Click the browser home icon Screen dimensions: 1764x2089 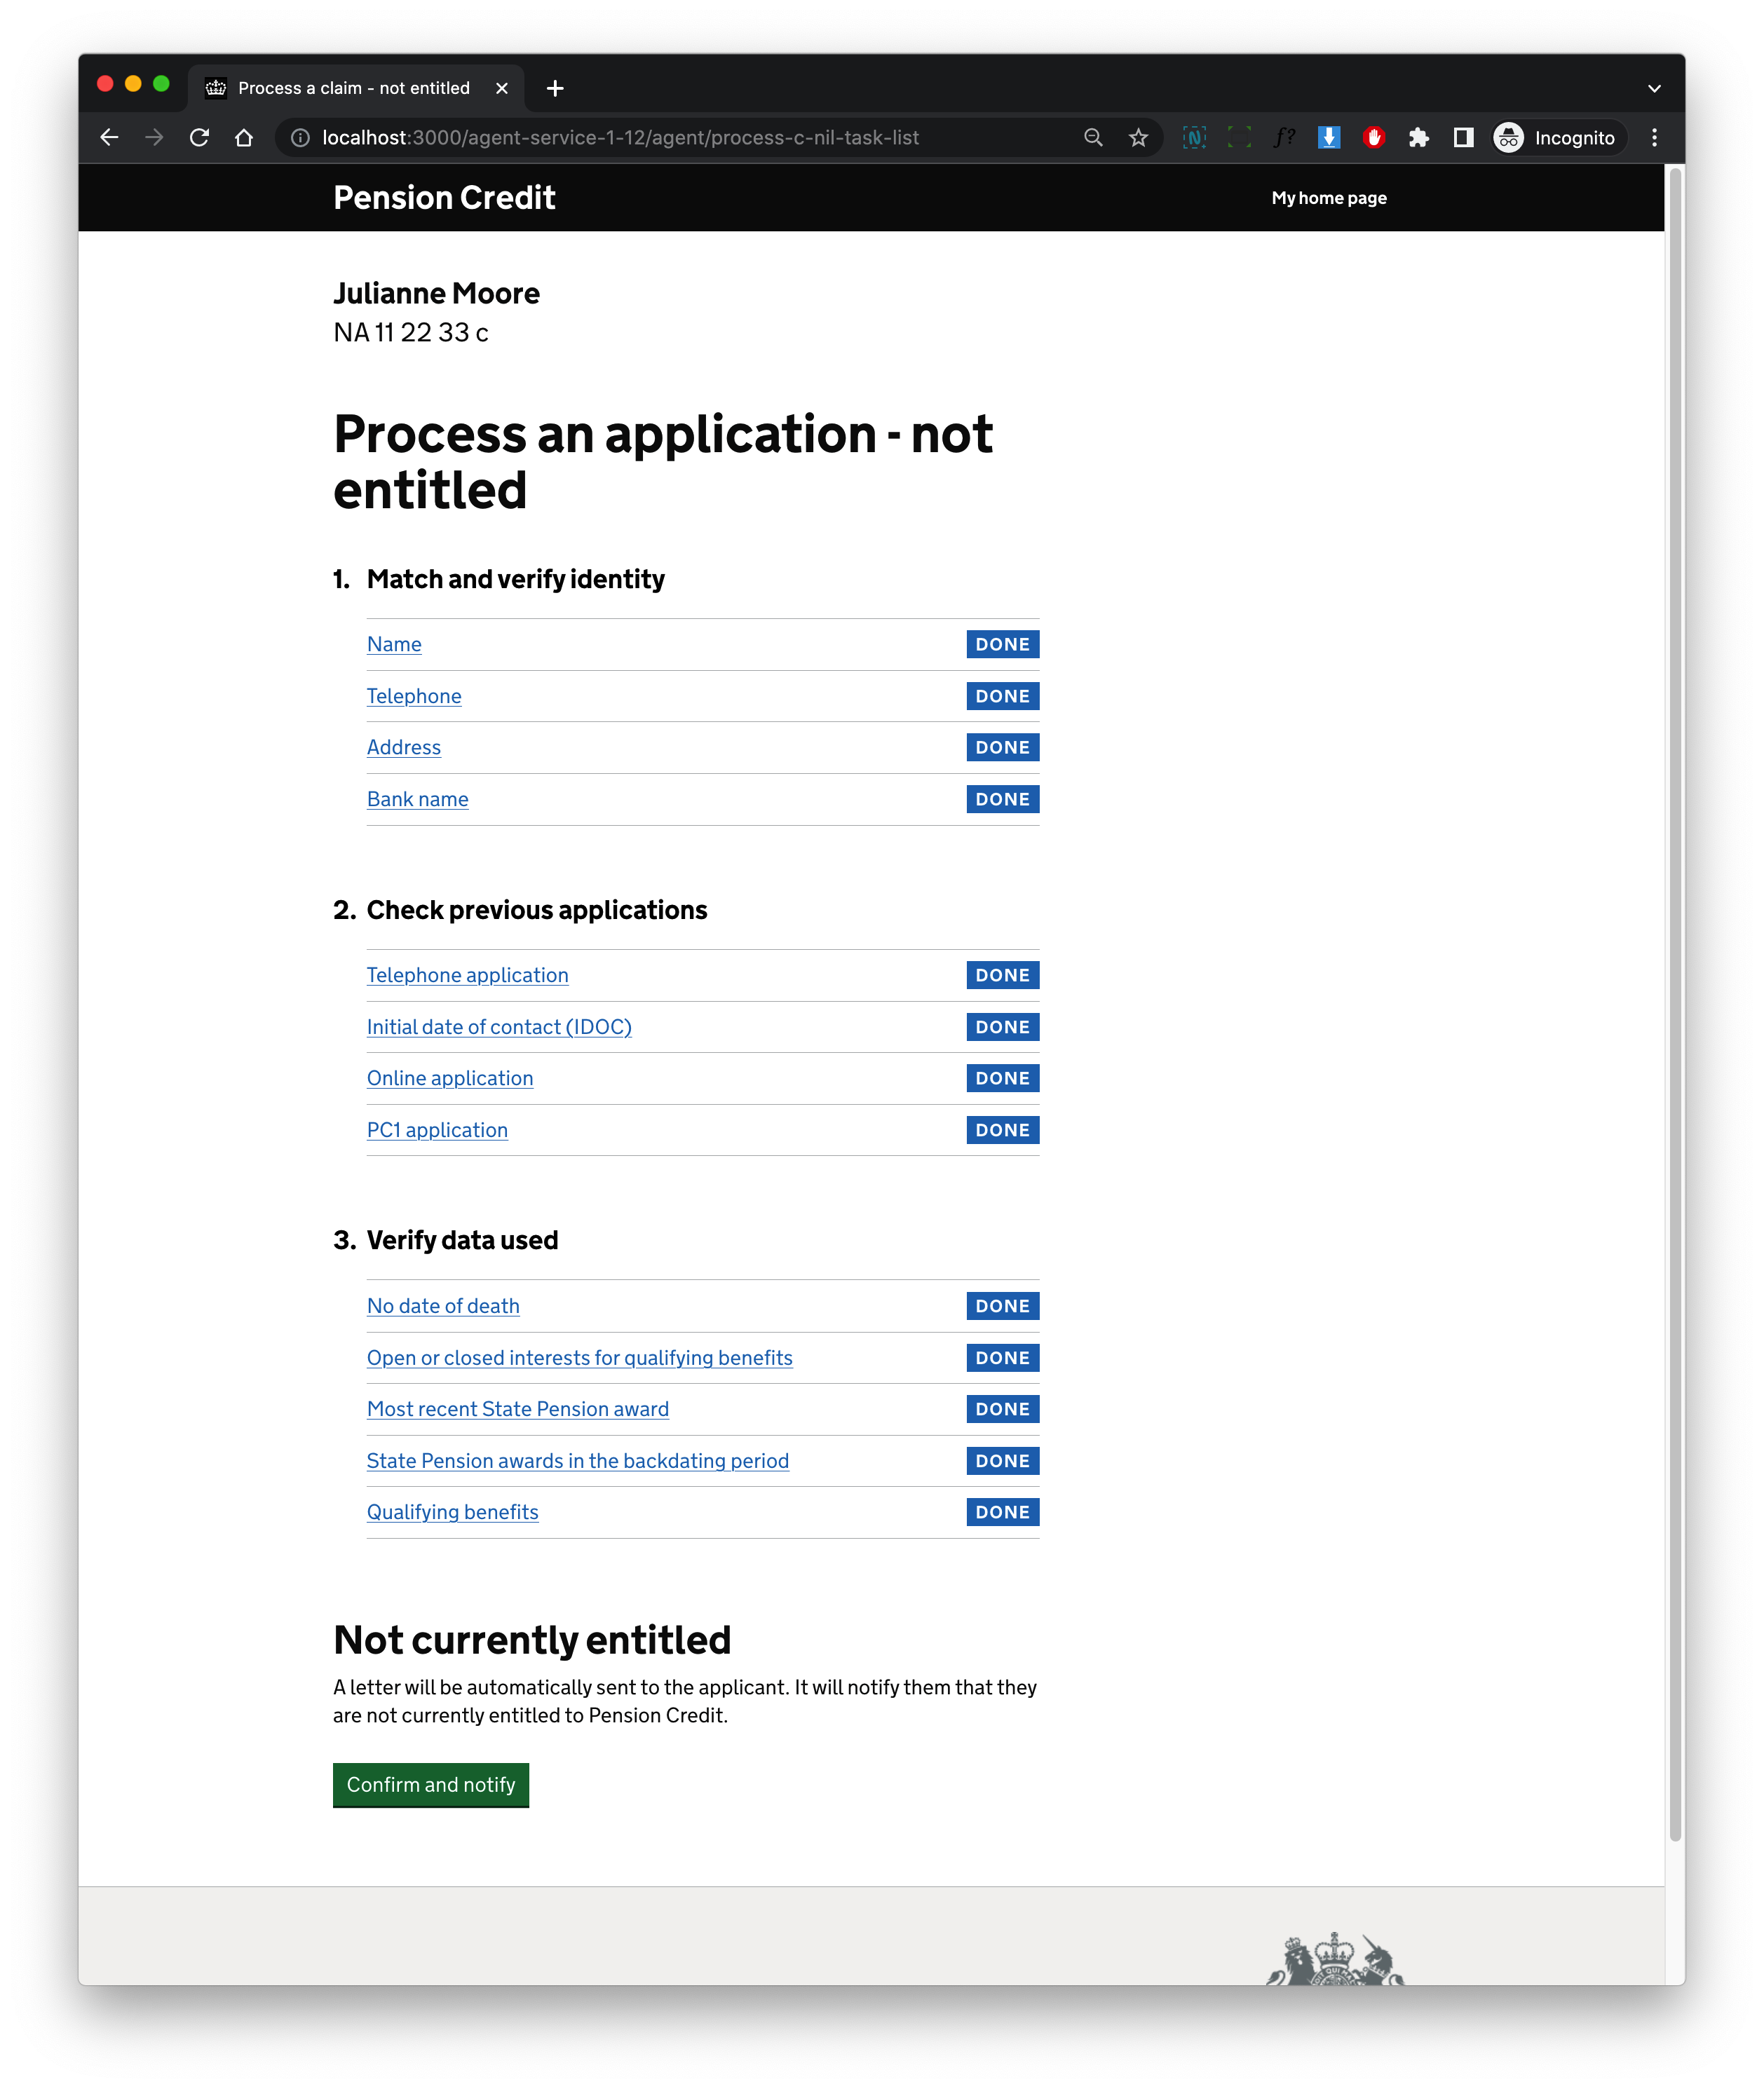click(245, 138)
